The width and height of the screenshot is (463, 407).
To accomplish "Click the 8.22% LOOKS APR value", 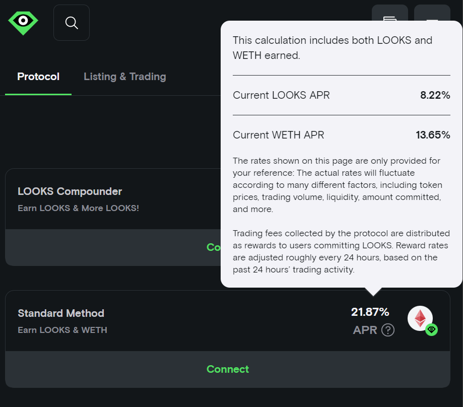I will [x=435, y=95].
